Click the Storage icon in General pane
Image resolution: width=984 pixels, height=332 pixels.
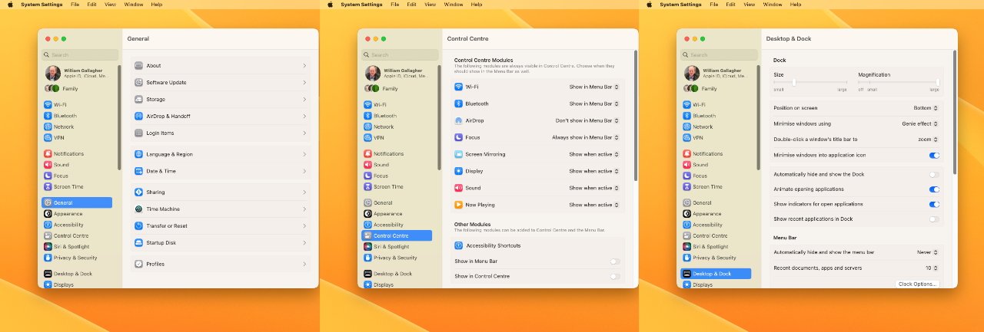[139, 100]
